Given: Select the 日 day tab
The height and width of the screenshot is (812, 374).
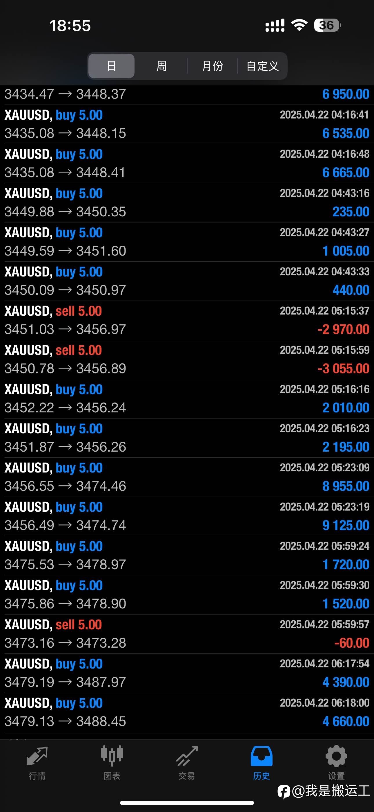Looking at the screenshot, I should click(111, 66).
